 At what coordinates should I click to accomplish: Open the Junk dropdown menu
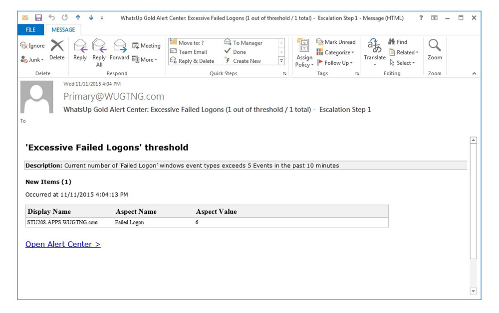point(32,60)
